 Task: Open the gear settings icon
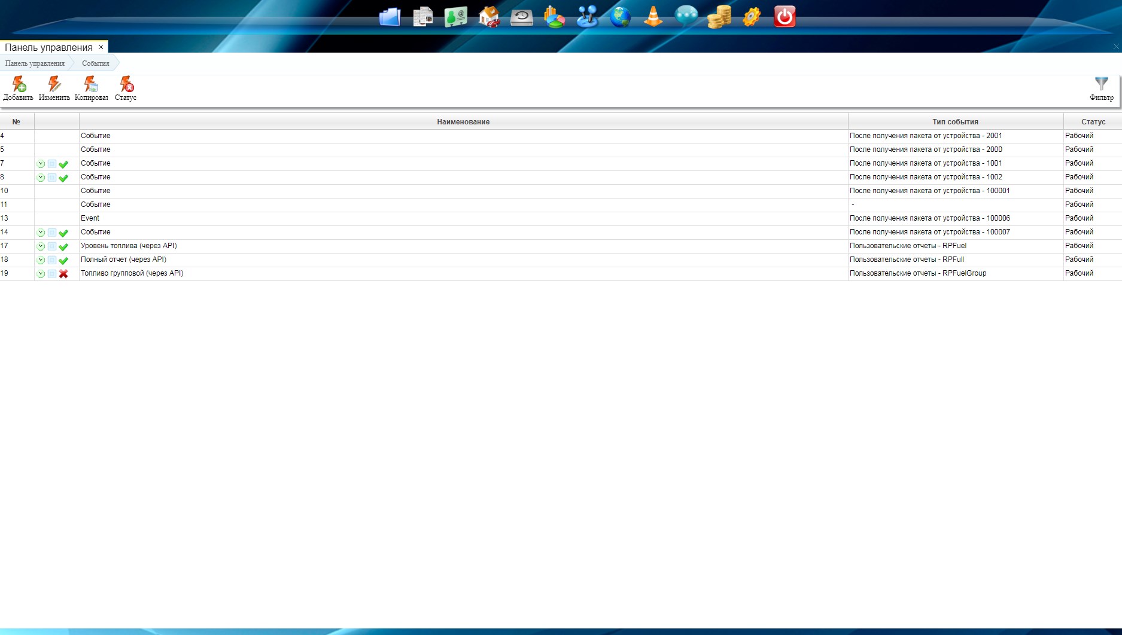[752, 17]
